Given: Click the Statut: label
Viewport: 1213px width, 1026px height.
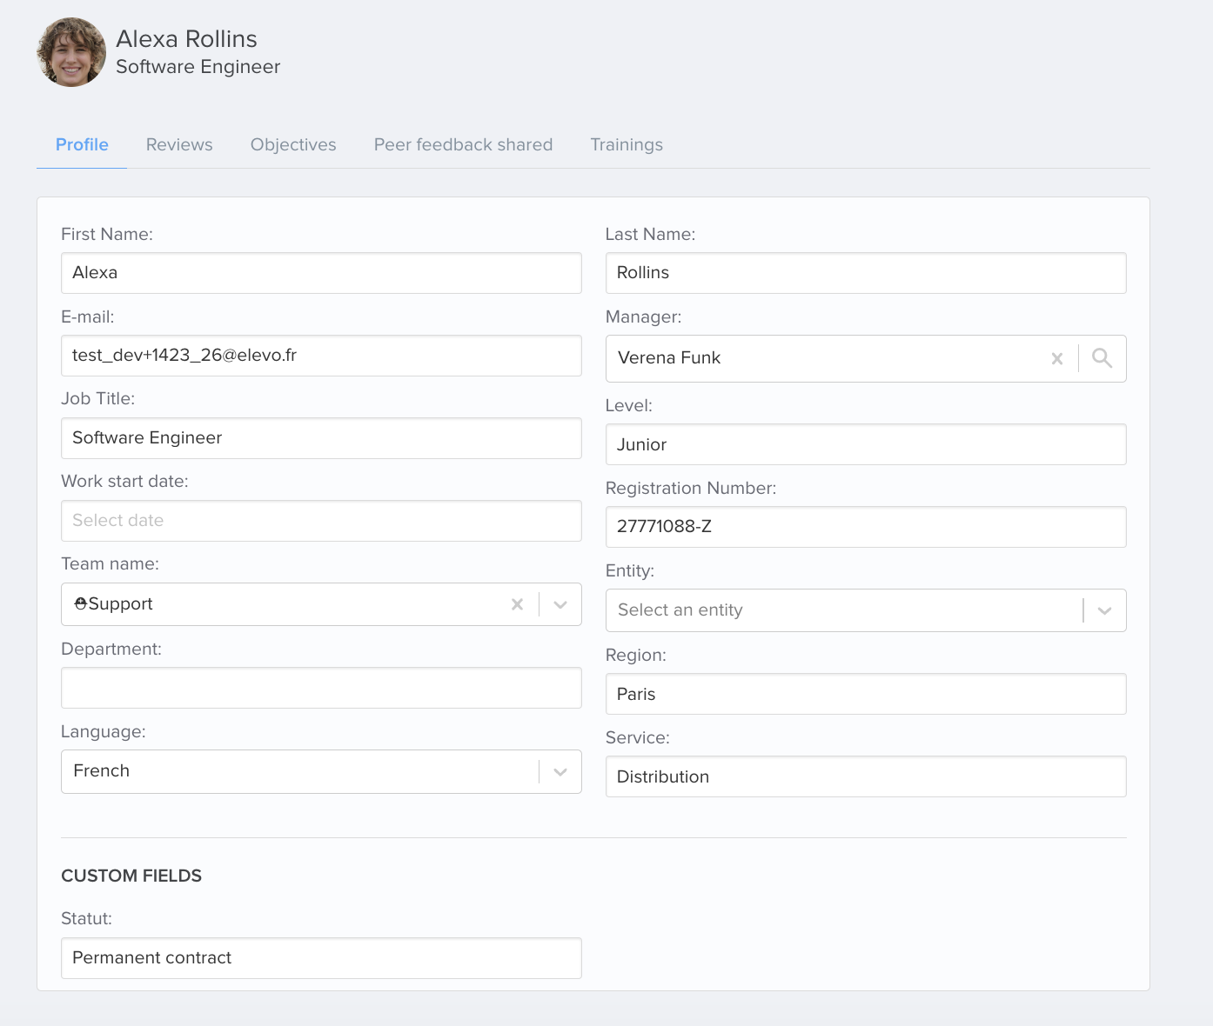Looking at the screenshot, I should 86,918.
